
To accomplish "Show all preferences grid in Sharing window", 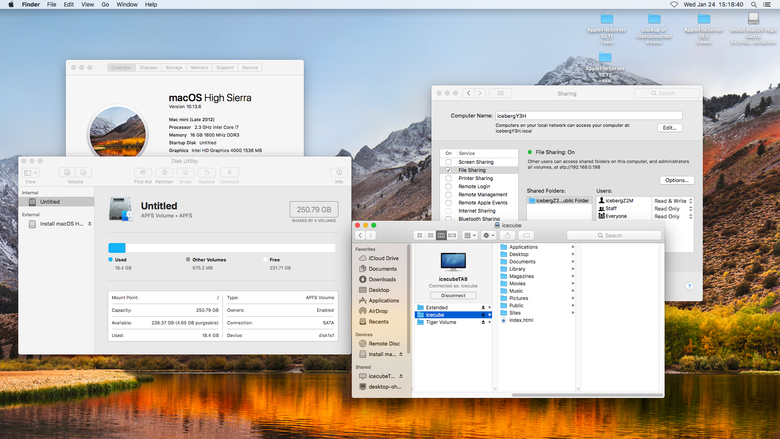I will pyautogui.click(x=500, y=93).
